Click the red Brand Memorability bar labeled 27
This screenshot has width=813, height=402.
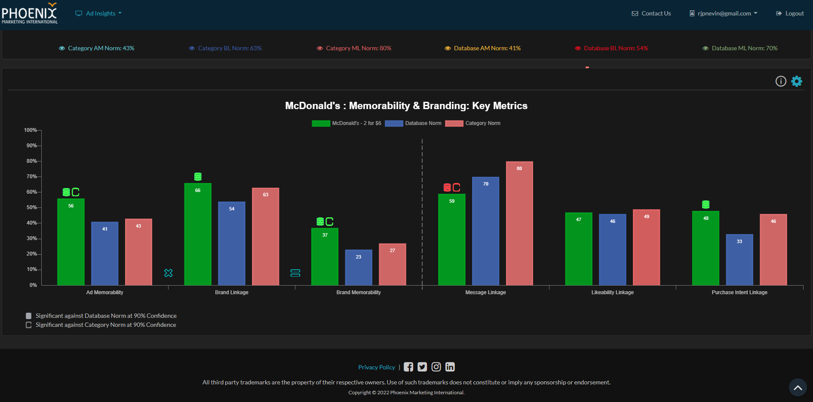pyautogui.click(x=393, y=265)
